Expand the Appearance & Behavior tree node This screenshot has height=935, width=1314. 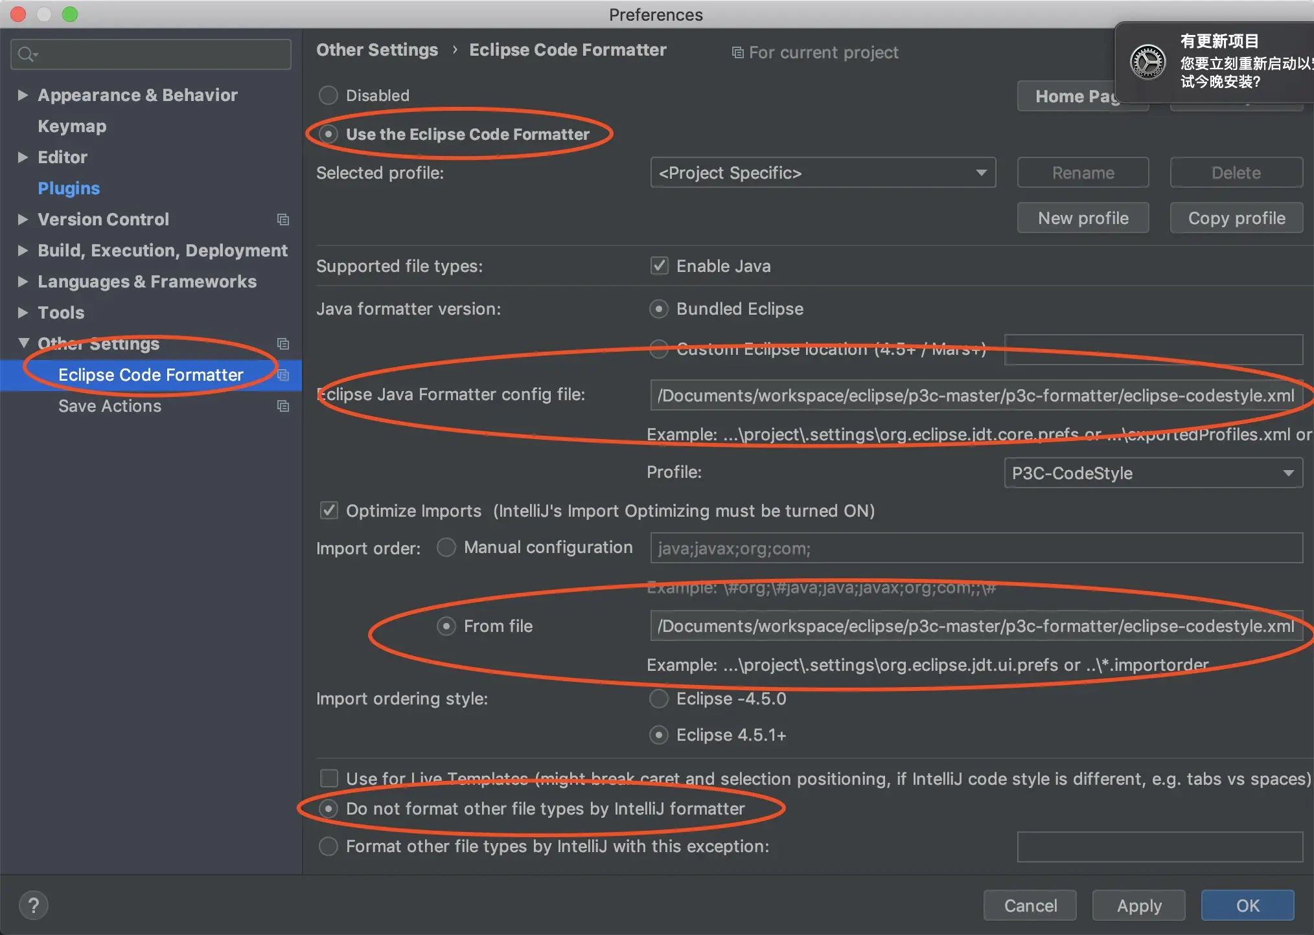[23, 95]
